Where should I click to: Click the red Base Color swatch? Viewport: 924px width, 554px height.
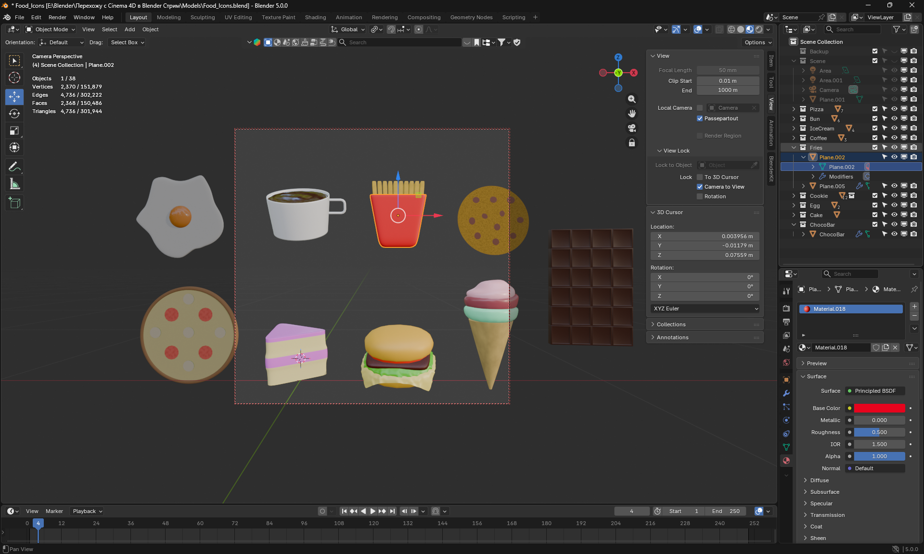coord(879,408)
